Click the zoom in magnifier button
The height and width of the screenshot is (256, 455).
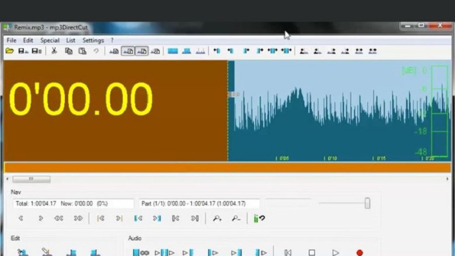[217, 218]
